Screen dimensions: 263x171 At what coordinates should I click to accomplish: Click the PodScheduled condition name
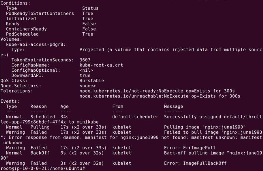coord(22,34)
